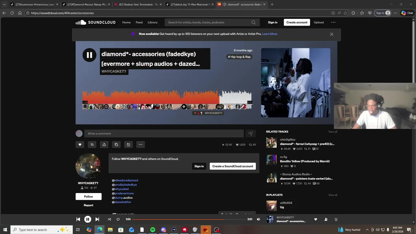Mute the volume in the player bar
The image size is (416, 234).
point(258,219)
